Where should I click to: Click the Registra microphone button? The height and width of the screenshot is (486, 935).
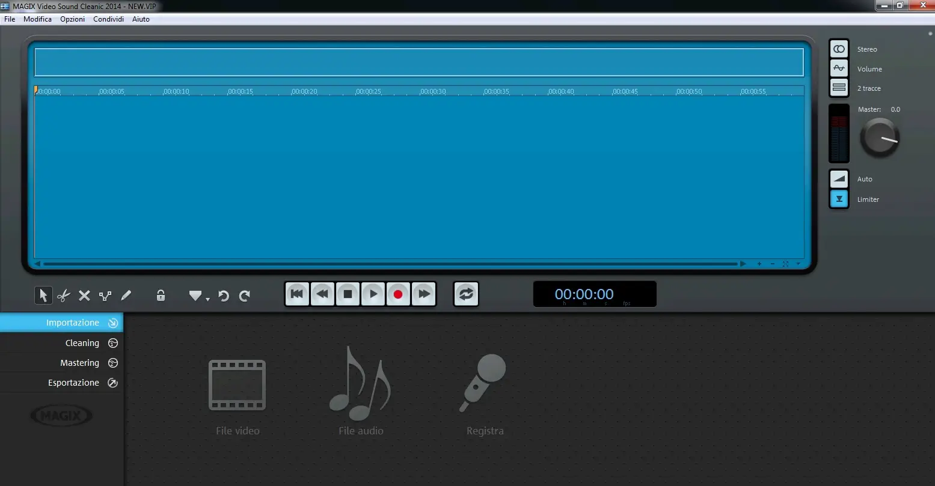pyautogui.click(x=485, y=395)
